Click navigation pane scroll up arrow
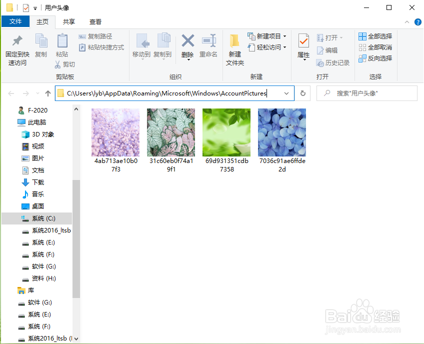Viewport: 424px width, 344px height. pyautogui.click(x=76, y=109)
